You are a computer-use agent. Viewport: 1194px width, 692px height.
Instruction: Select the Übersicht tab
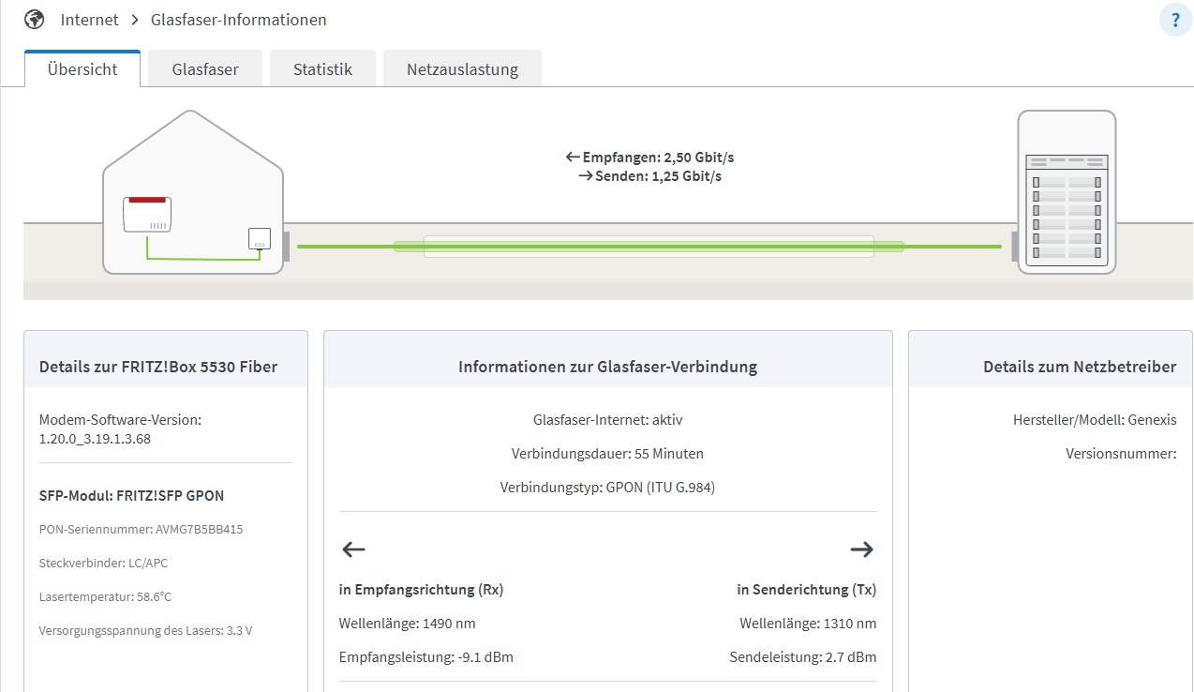(82, 69)
